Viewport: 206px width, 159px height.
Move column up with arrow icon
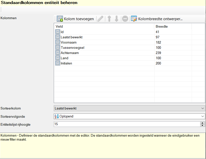(109, 19)
